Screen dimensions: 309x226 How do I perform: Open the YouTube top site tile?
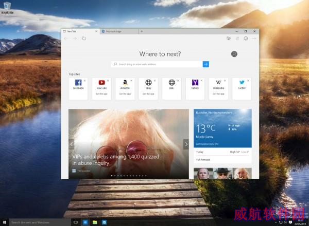point(101,89)
